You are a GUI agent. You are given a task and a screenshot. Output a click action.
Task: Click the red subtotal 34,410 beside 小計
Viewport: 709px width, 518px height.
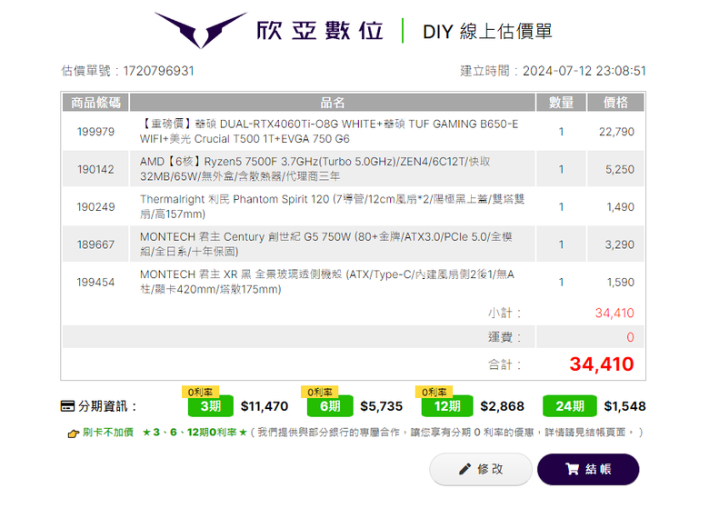pyautogui.click(x=614, y=313)
